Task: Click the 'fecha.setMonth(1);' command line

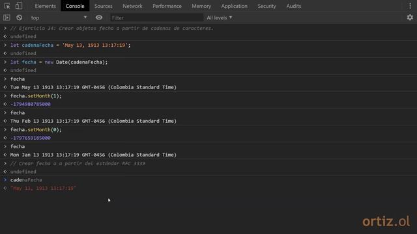Action: pos(36,96)
